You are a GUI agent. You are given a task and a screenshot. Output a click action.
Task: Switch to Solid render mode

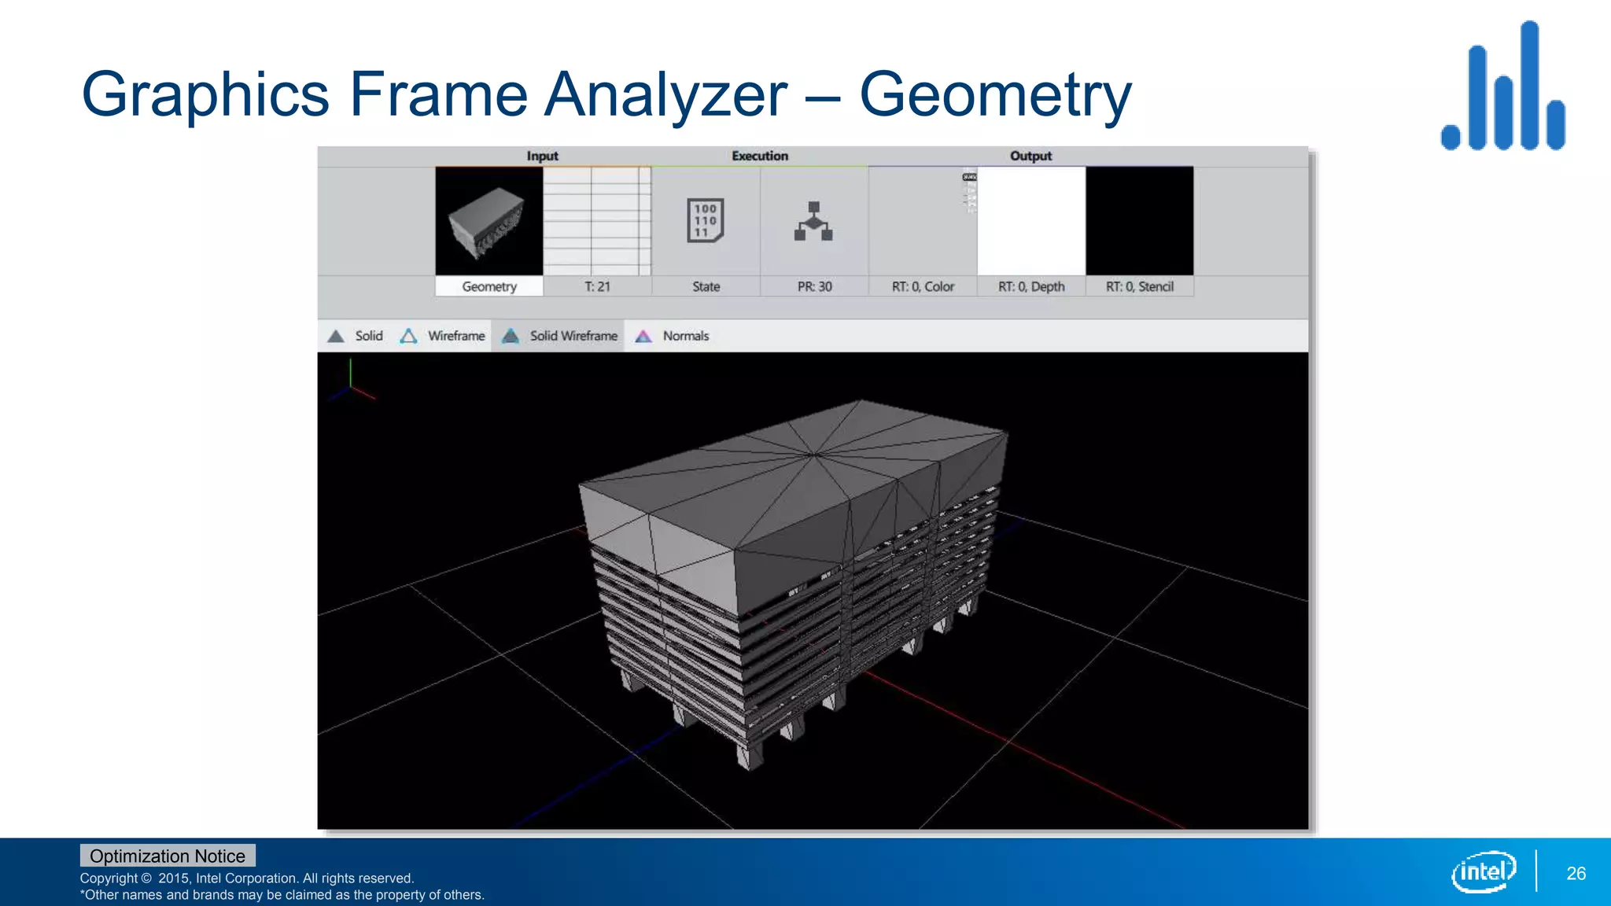355,336
